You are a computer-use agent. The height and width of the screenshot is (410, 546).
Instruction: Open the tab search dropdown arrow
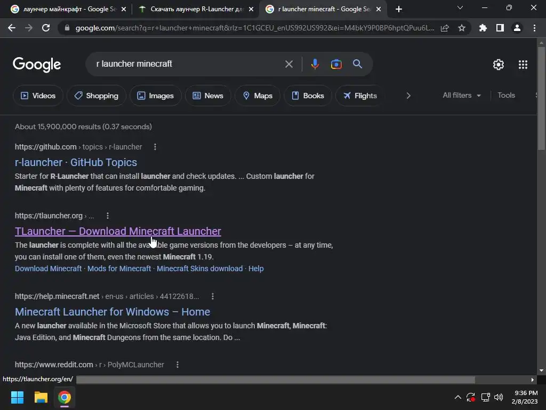tap(460, 7)
